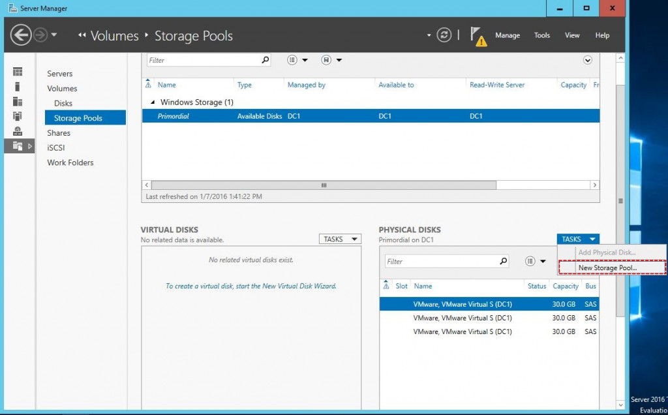Click the back navigation arrow
Image resolution: width=668 pixels, height=415 pixels.
coord(20,35)
